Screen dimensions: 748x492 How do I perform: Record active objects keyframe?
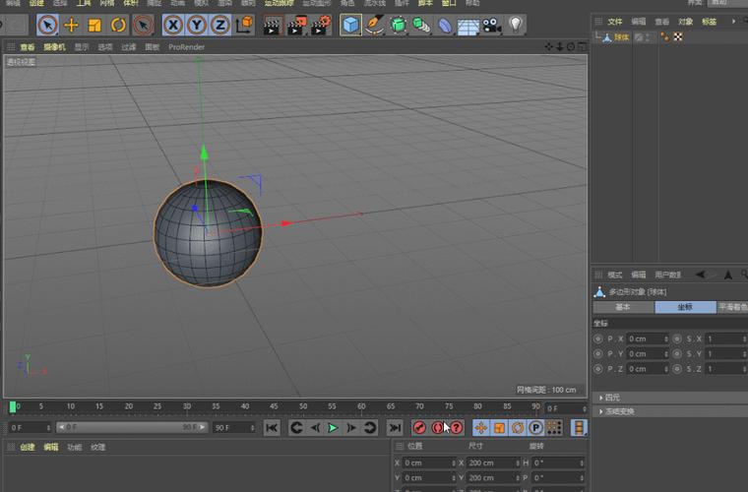pyautogui.click(x=419, y=428)
